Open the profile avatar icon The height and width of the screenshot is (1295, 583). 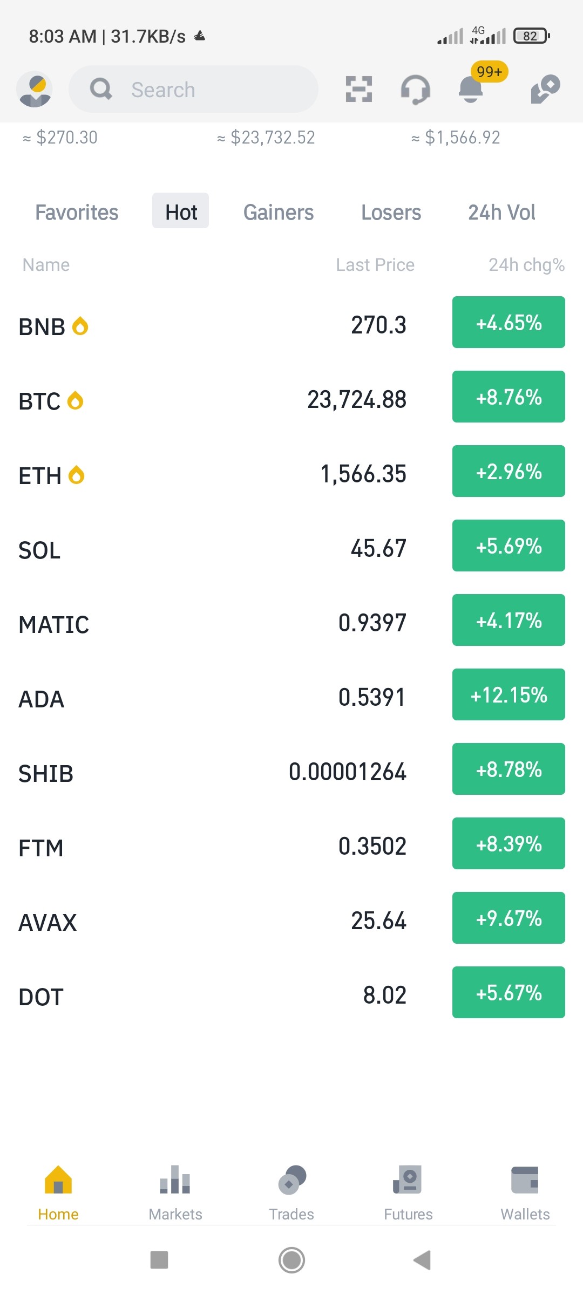click(35, 89)
